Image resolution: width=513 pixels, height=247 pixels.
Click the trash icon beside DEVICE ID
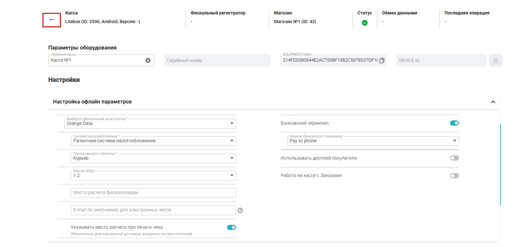(495, 60)
